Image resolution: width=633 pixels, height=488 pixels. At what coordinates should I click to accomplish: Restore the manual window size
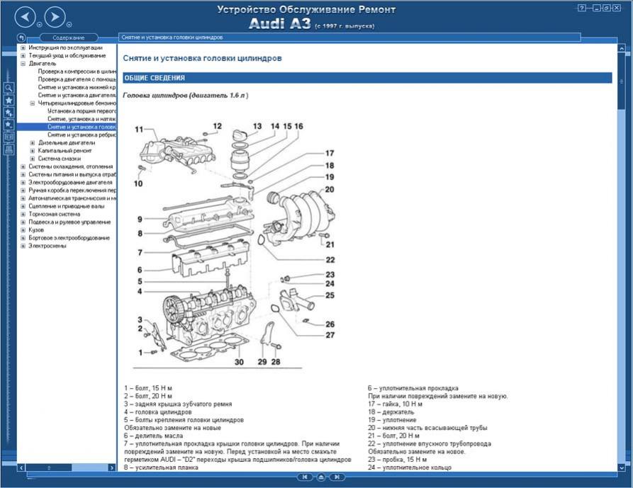[606, 8]
